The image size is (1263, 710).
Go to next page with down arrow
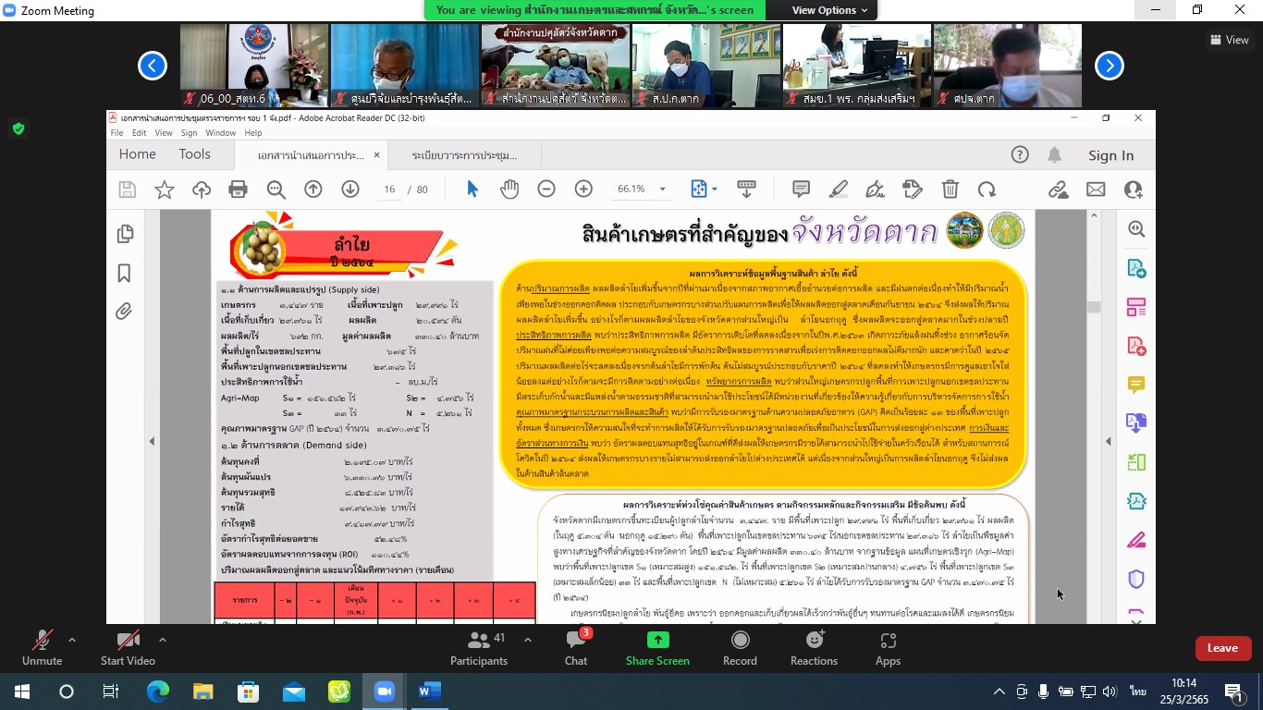pyautogui.click(x=350, y=189)
